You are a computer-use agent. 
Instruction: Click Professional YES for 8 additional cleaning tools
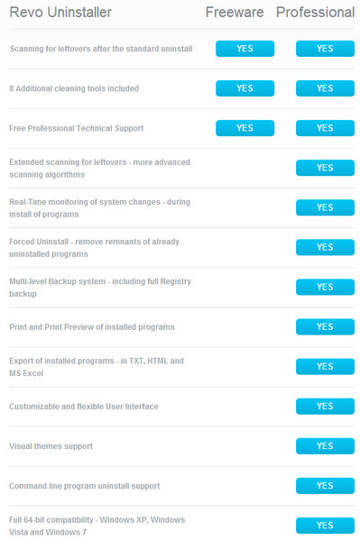[x=325, y=88]
